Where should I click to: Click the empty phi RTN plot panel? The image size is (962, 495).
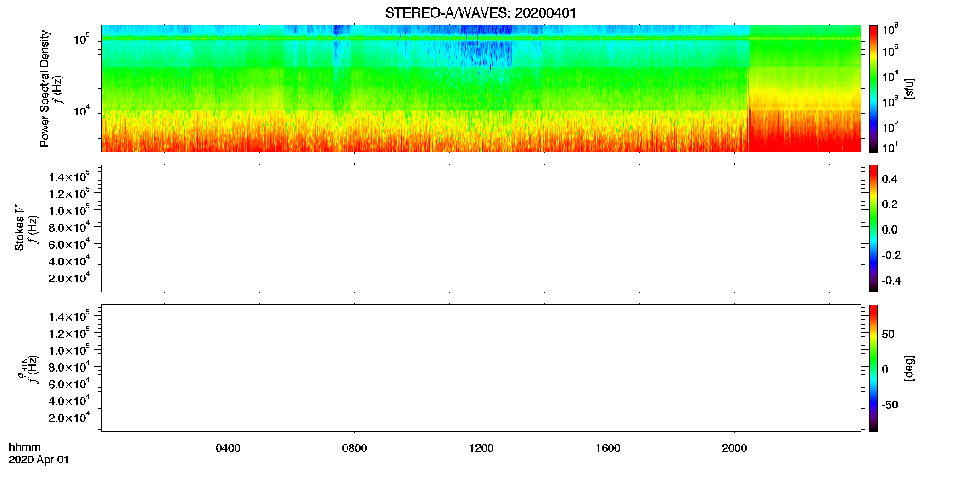[x=481, y=368]
